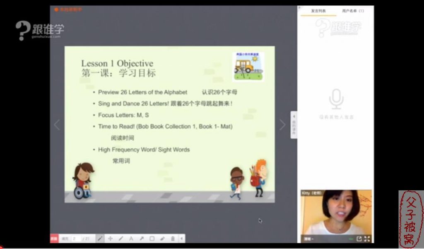Select the pencil drawing tool in toolbar

point(100,239)
